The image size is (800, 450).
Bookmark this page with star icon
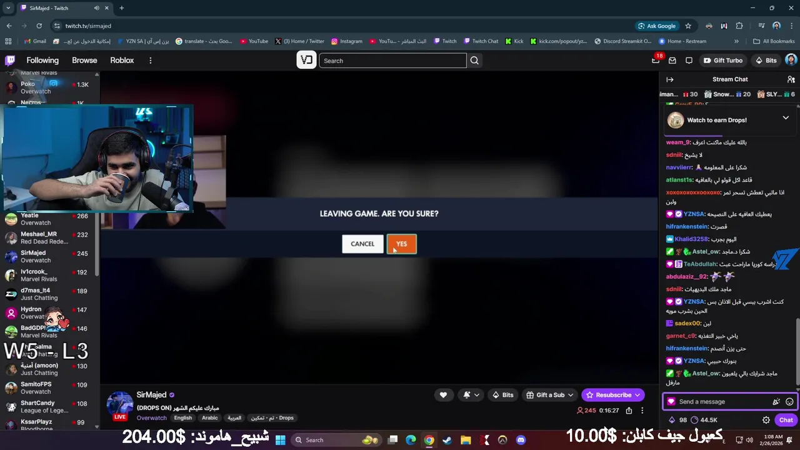[x=688, y=26]
